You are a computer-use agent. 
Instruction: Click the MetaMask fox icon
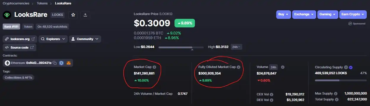tap(69, 63)
